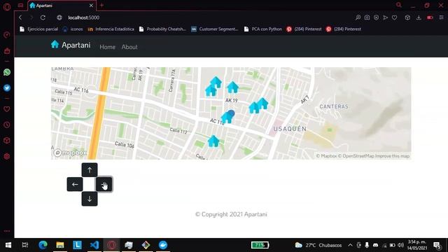448x252 pixels.
Task: Open the downloads icon in toolbar
Action: click(x=419, y=17)
